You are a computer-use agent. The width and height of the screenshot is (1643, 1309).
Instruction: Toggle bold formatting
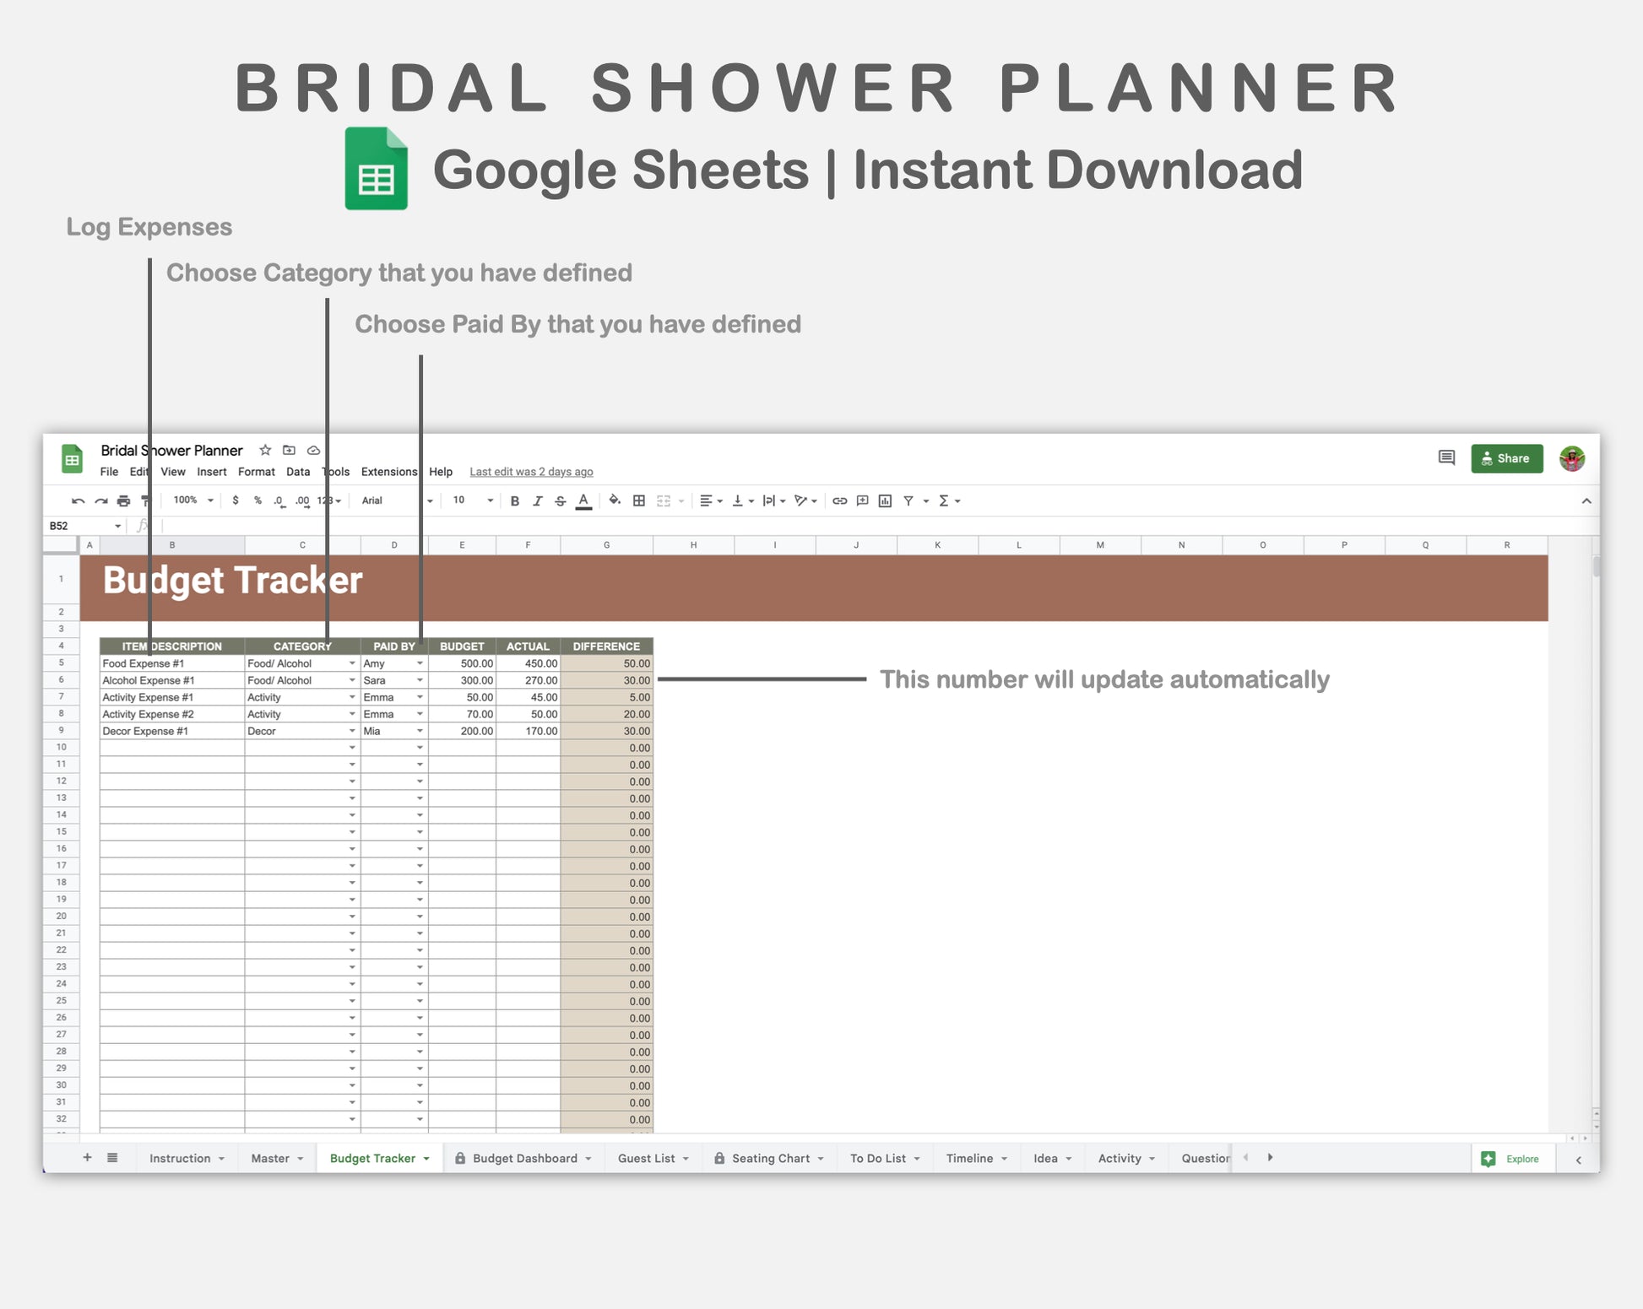pyautogui.click(x=514, y=501)
